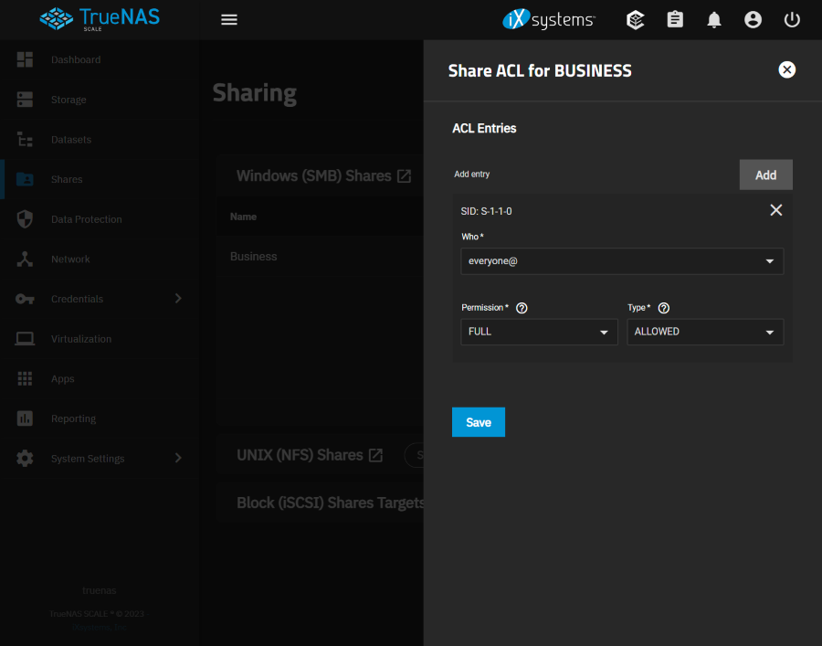Open the TrueCommand status icon
This screenshot has height=646, width=822.
637,19
